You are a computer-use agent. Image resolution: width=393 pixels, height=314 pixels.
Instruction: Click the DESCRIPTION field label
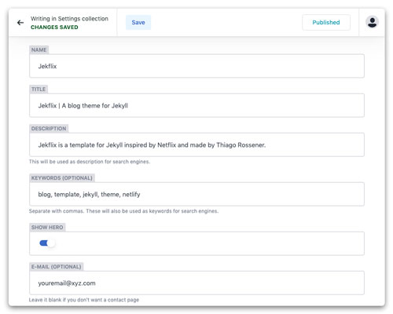tap(49, 129)
